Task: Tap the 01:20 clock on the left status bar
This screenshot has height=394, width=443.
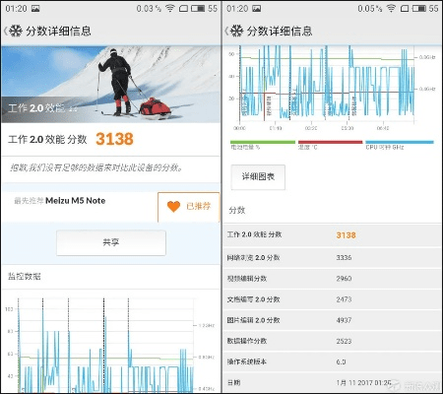Action: point(16,9)
